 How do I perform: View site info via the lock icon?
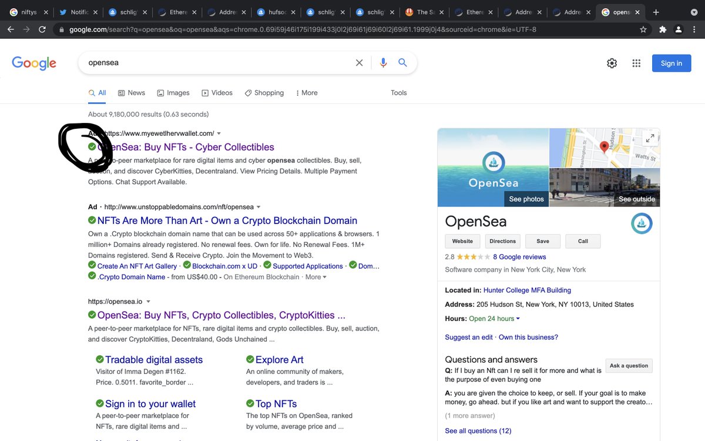pyautogui.click(x=61, y=29)
